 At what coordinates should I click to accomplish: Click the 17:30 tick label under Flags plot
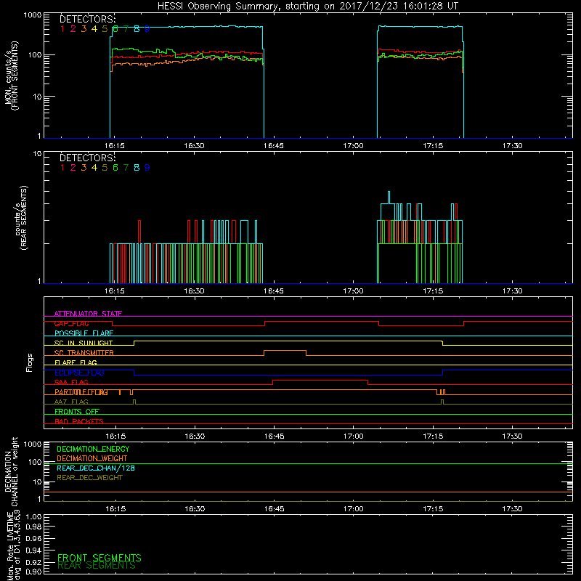coord(513,436)
